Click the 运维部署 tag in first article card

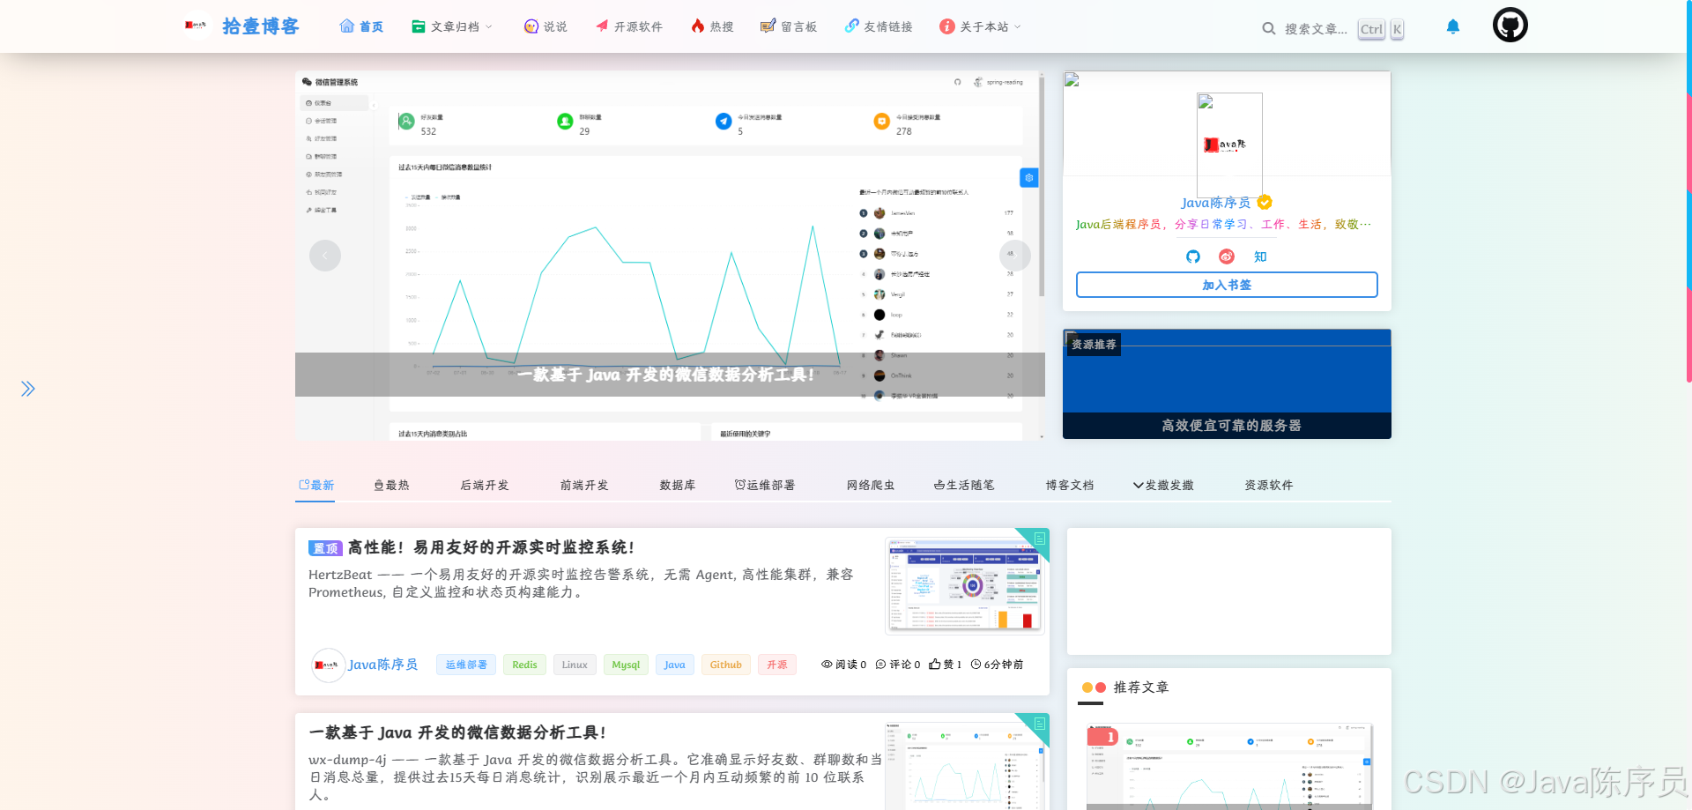coord(466,665)
